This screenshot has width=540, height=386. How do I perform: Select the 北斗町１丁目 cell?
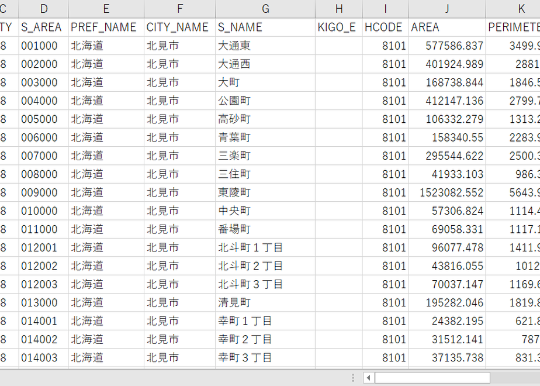[x=265, y=247]
